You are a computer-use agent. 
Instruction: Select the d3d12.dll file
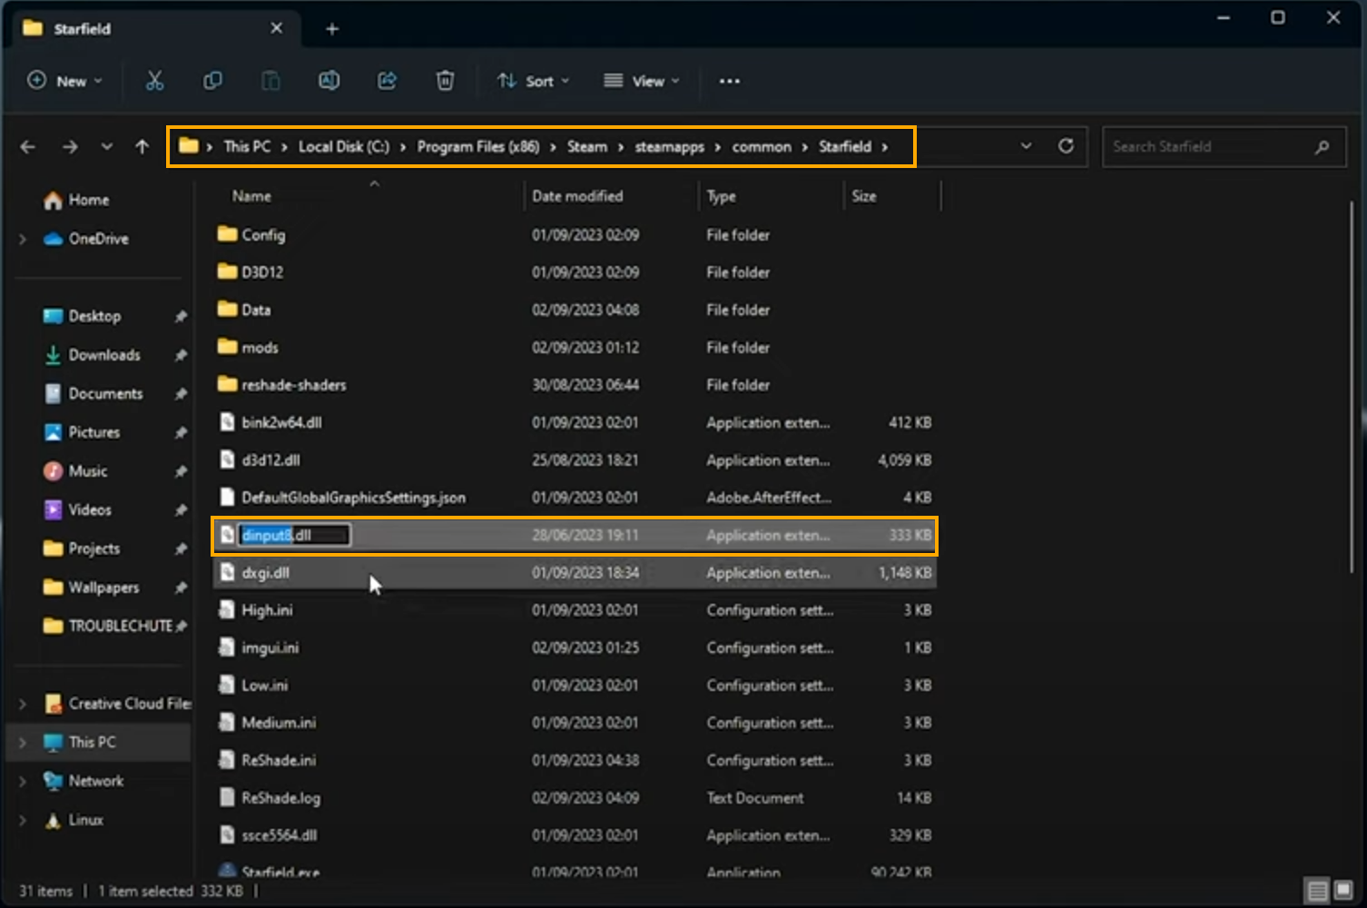(575, 460)
